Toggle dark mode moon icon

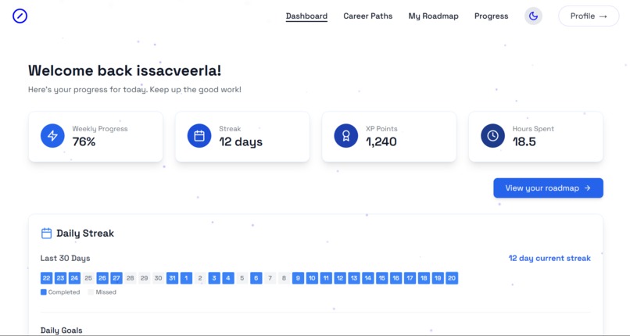533,16
